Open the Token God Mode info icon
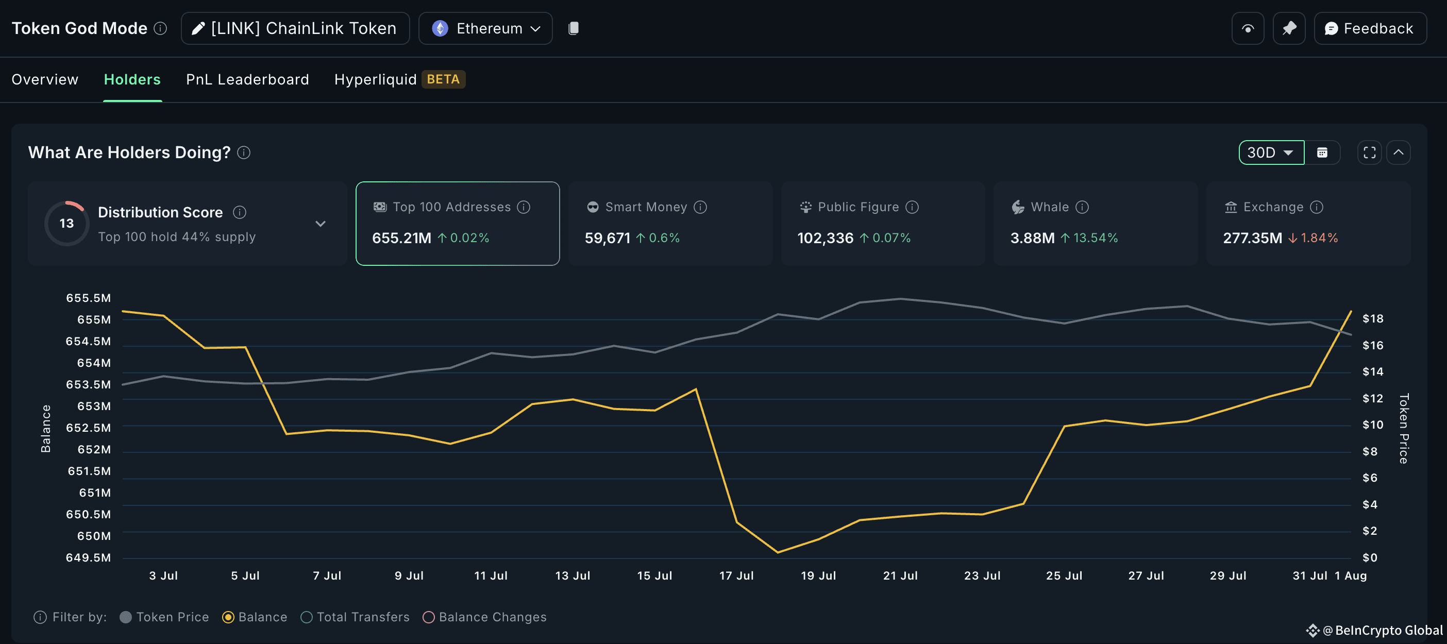 tap(160, 28)
